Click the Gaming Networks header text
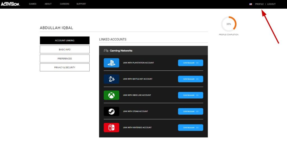The width and height of the screenshot is (287, 143). coord(121,51)
